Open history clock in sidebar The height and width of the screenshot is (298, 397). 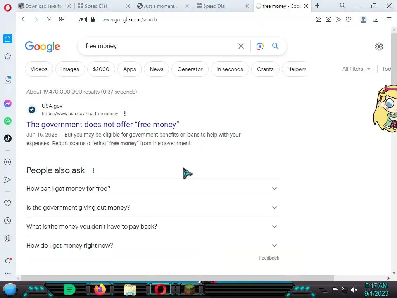pos(8,220)
